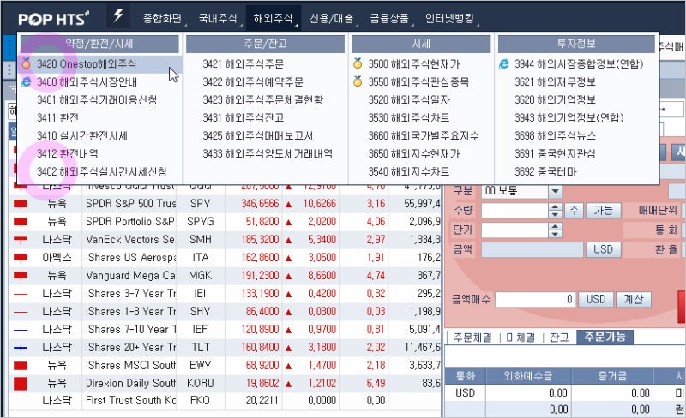Open 3692 중국테마
The image size is (686, 418).
click(545, 171)
